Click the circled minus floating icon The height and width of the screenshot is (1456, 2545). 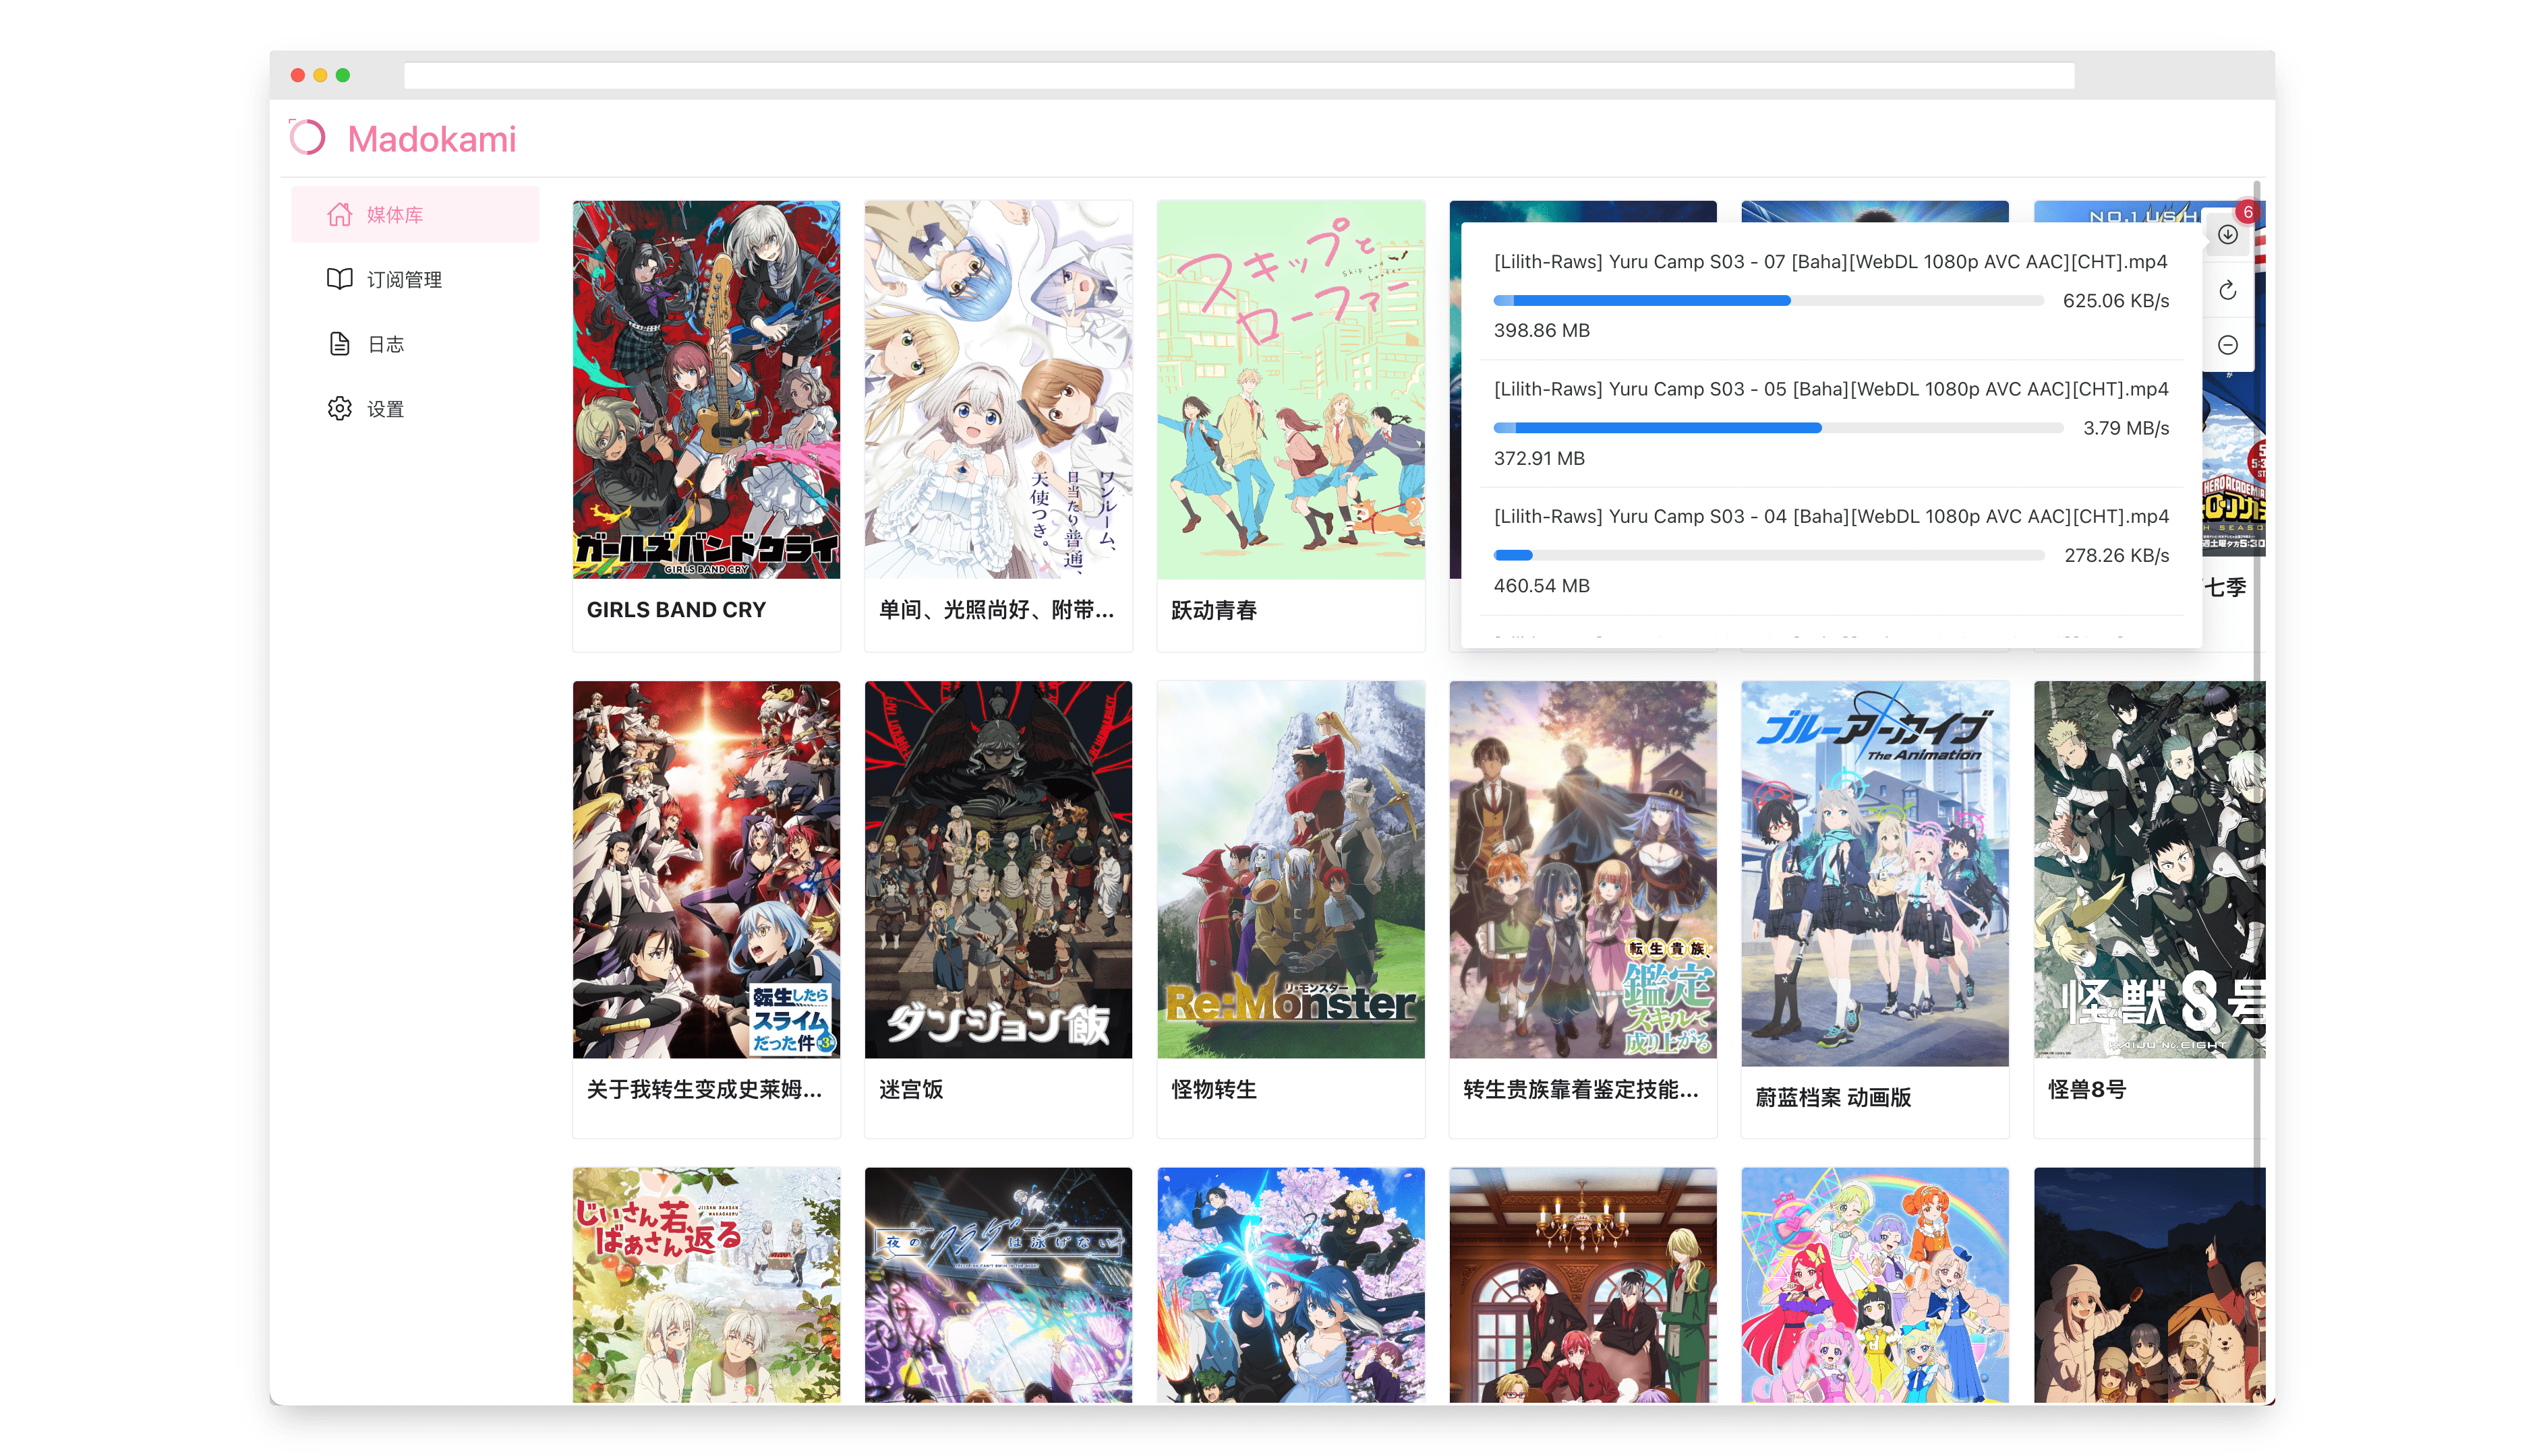click(x=2227, y=345)
